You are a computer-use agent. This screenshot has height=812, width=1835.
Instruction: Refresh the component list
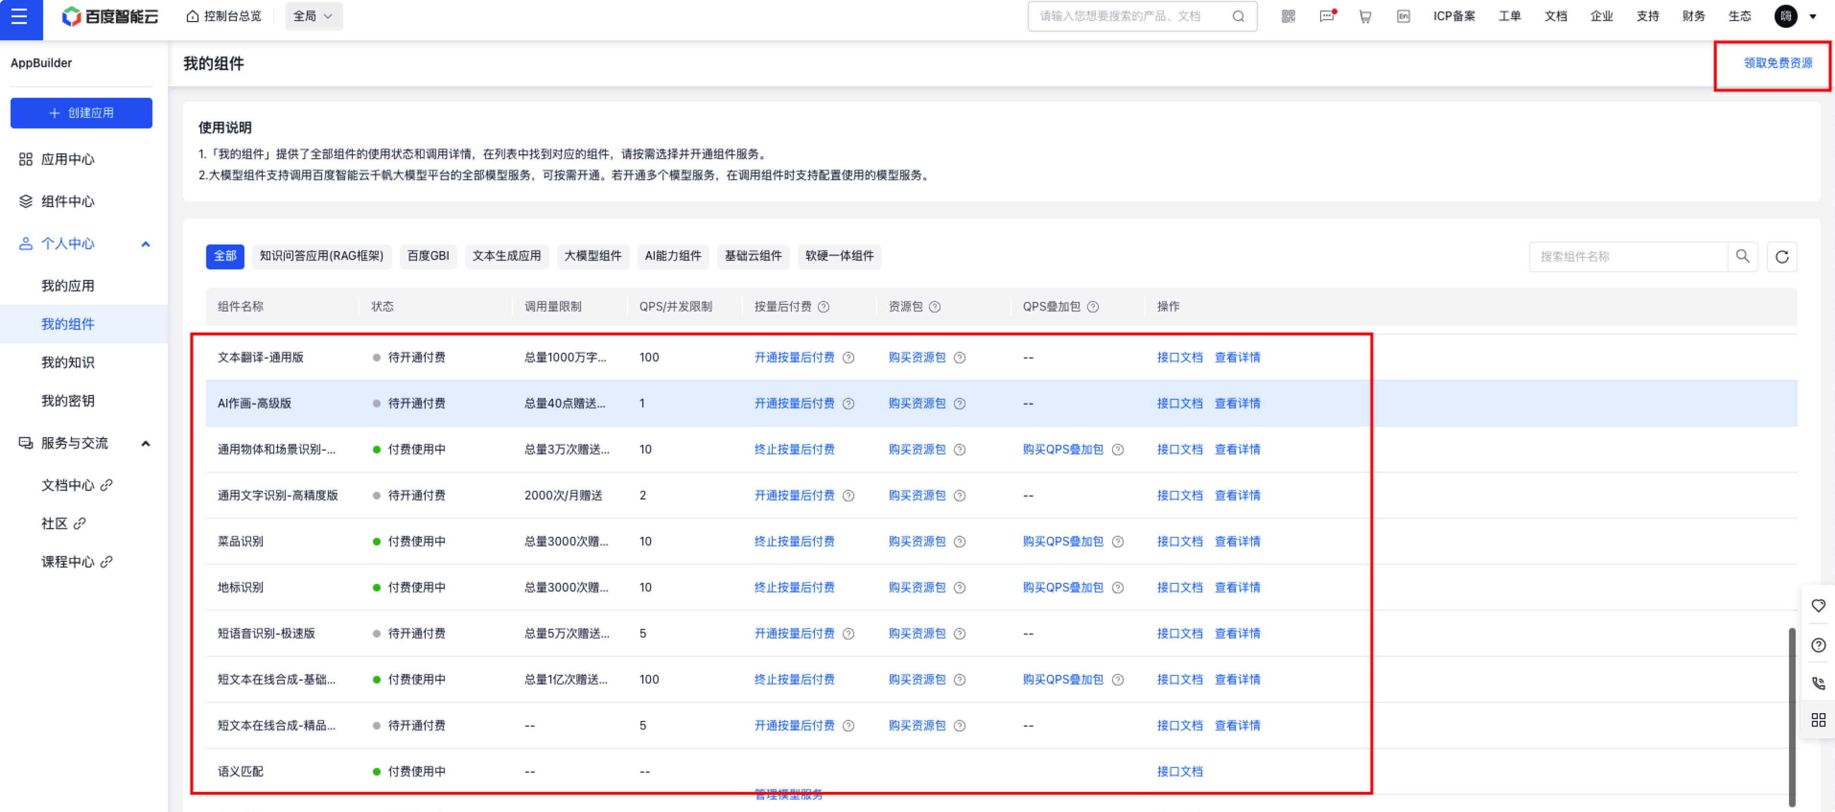click(1782, 257)
